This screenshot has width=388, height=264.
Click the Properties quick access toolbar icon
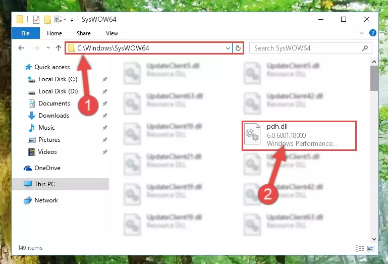(36, 19)
